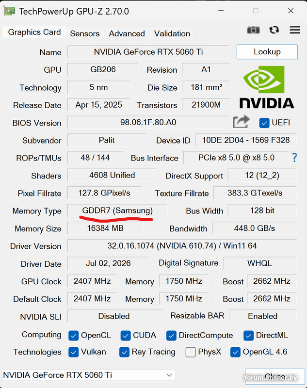Open the Validation tab
The width and height of the screenshot is (307, 388).
coord(172,33)
